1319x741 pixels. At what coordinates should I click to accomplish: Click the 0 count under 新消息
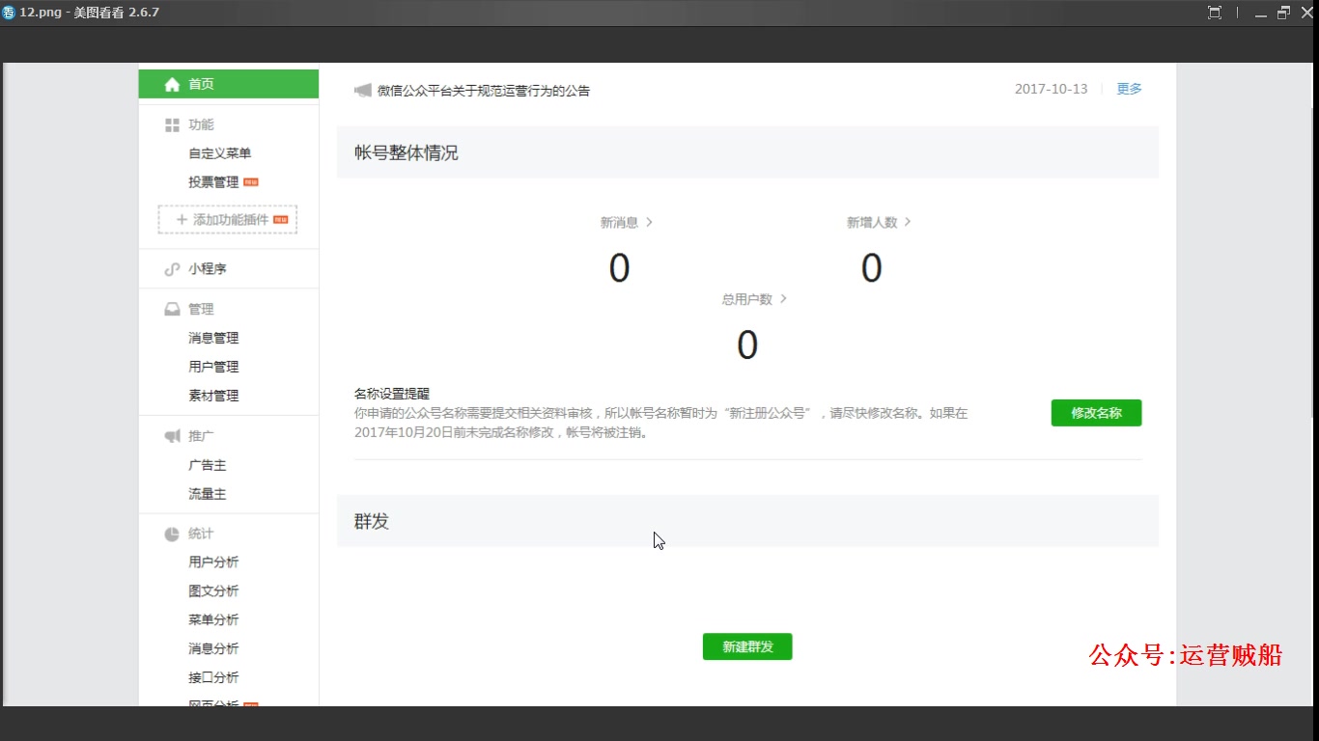619,268
